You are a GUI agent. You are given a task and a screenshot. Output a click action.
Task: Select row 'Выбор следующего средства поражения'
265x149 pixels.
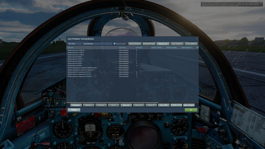[x=132, y=70]
